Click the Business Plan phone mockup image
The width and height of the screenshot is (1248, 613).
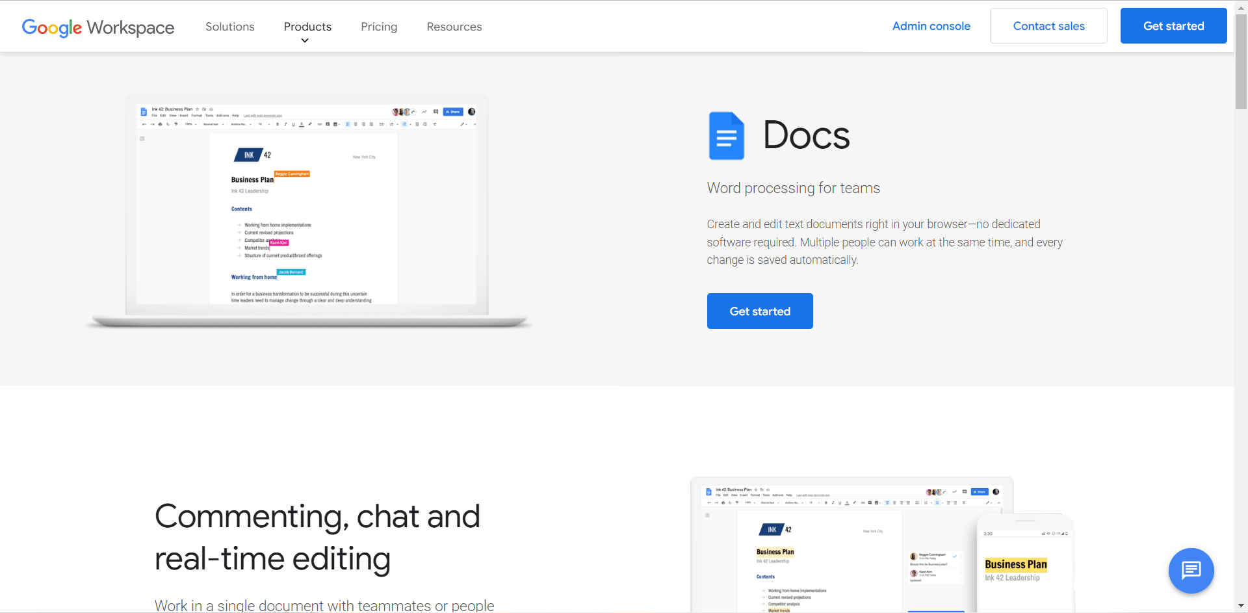[x=1025, y=563]
